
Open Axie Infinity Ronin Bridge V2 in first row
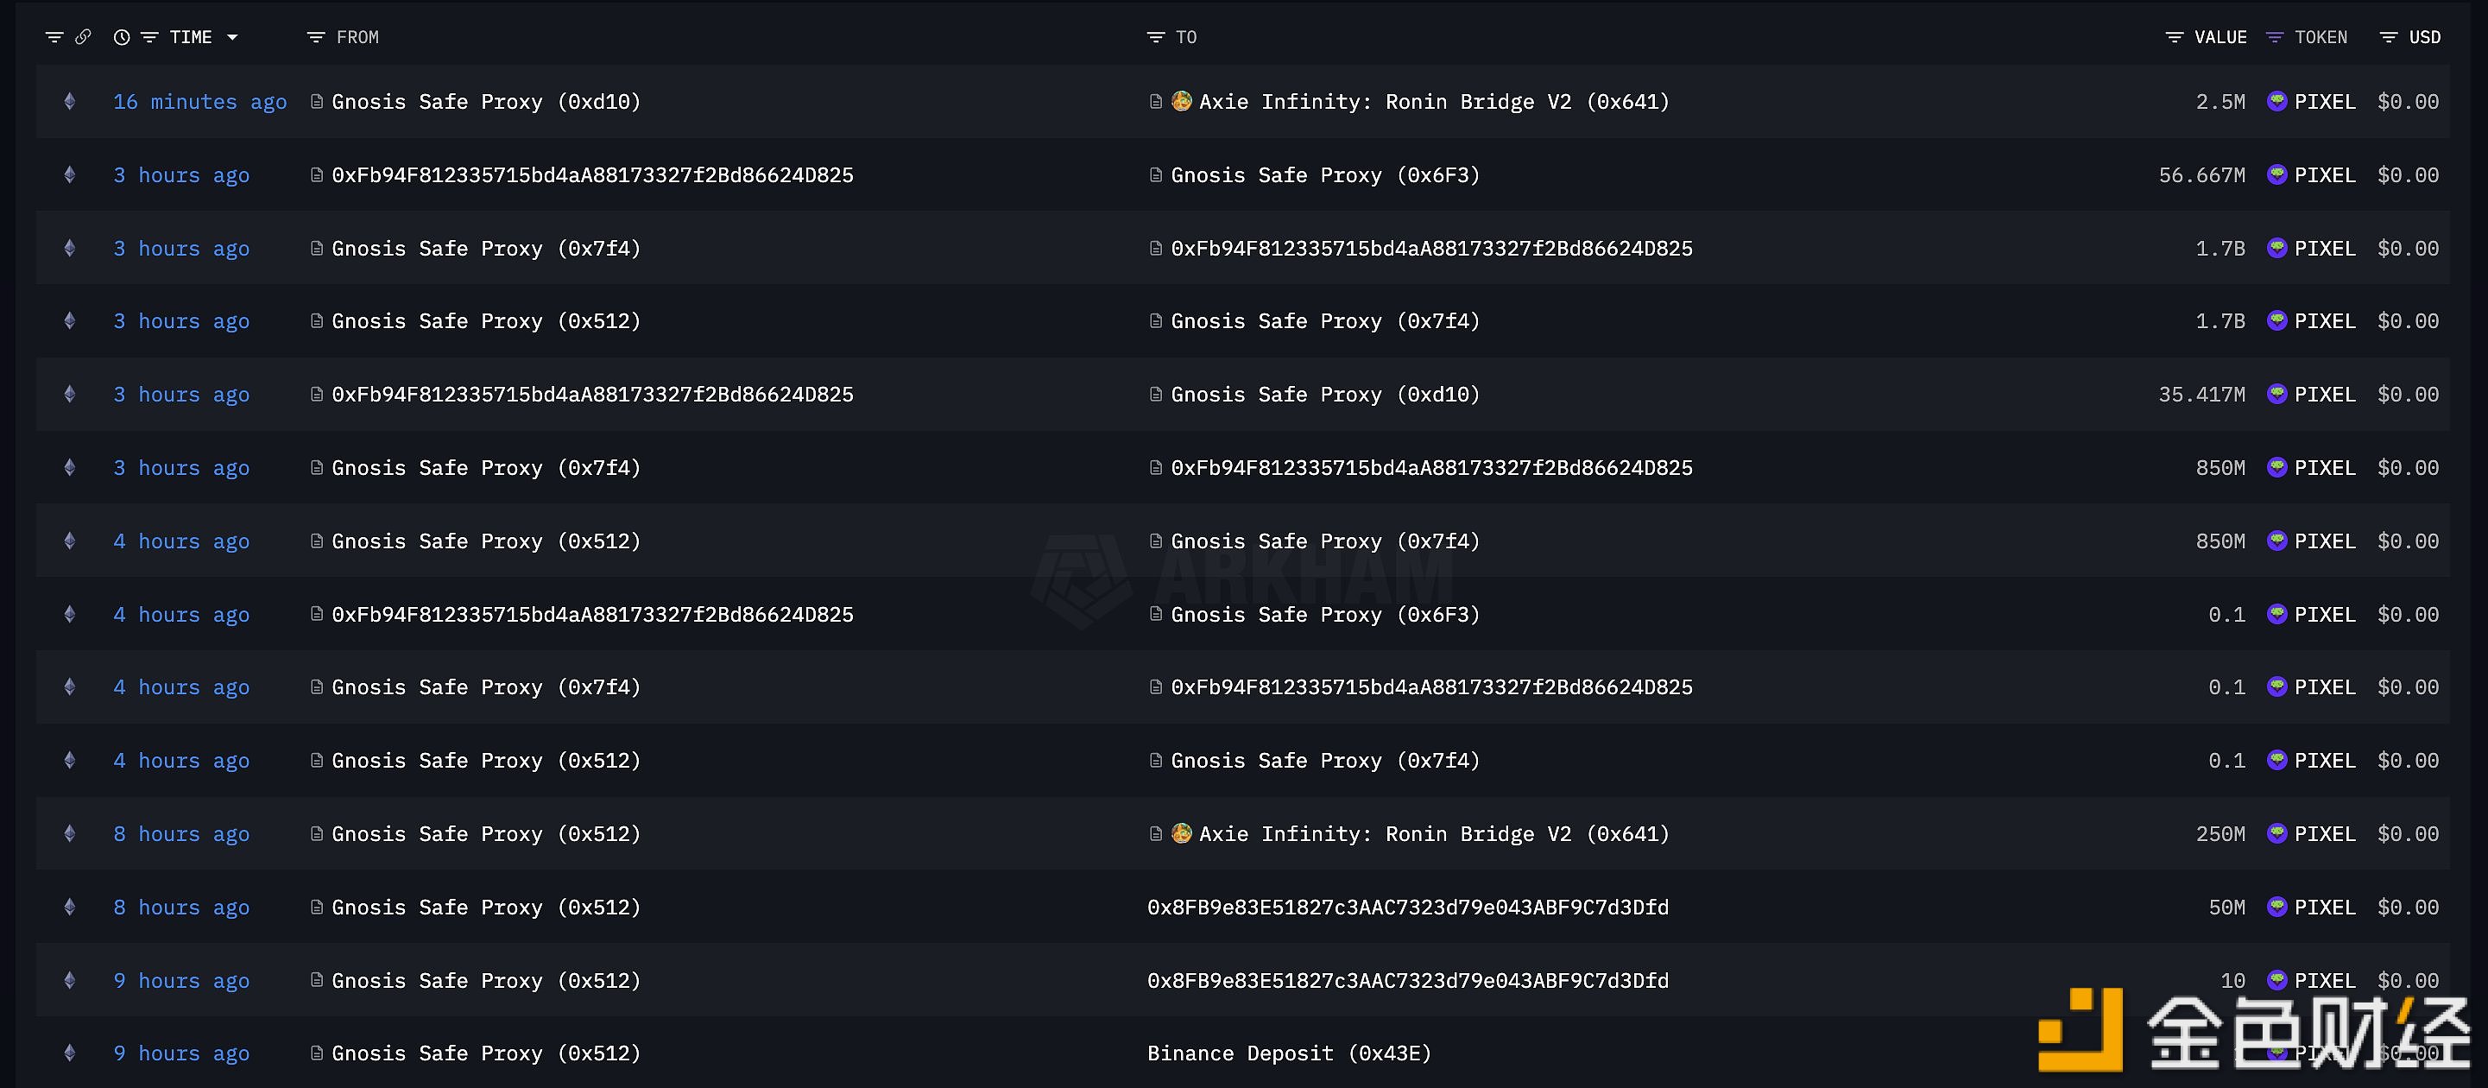[1434, 101]
